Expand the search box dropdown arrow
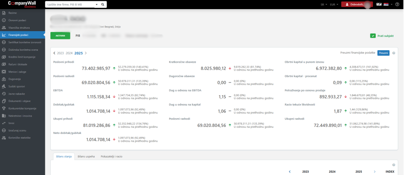This screenshot has width=404, height=175. pos(96,5)
